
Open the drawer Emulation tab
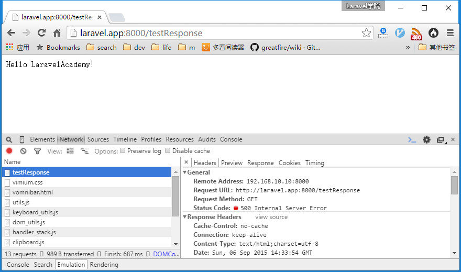coord(71,265)
